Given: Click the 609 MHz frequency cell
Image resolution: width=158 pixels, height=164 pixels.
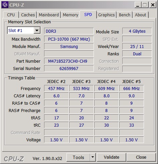Looking at the screenshot, I should (x=106, y=88).
